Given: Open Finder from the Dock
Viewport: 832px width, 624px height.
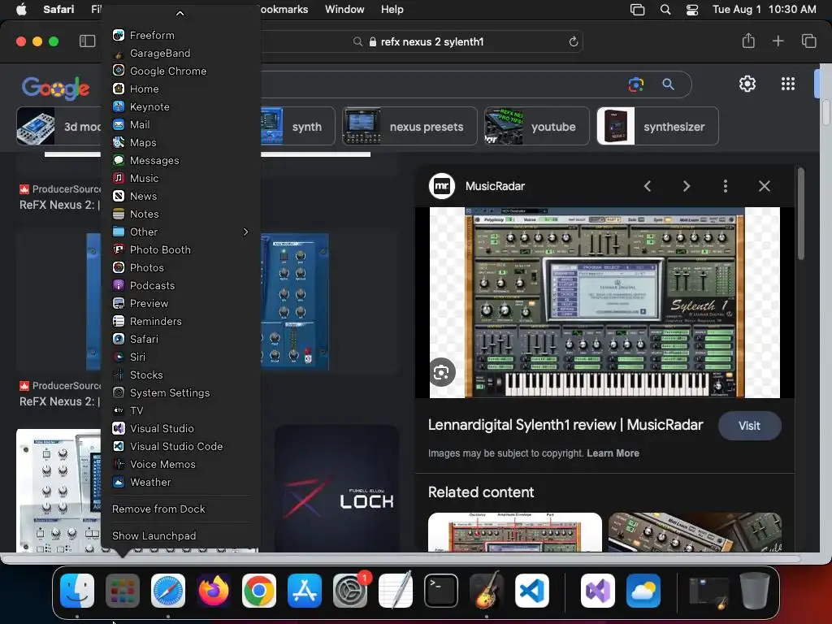Looking at the screenshot, I should pos(77,591).
